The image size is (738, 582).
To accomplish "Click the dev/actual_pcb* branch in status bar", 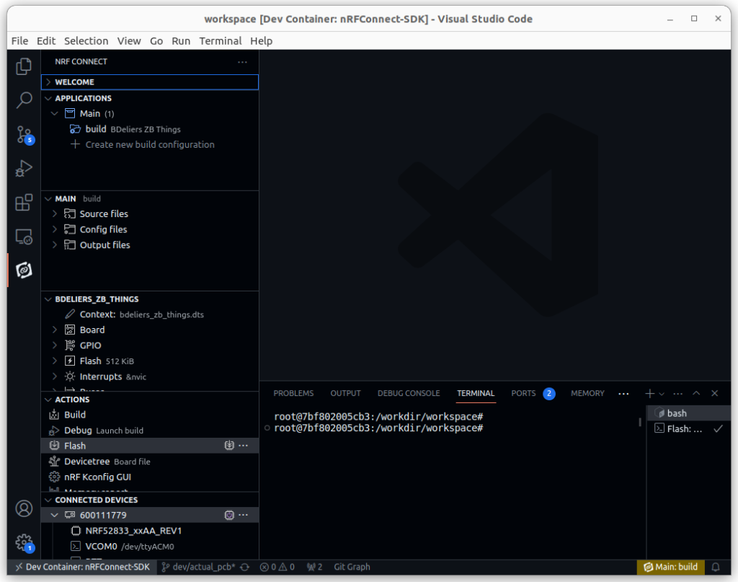I will click(198, 567).
